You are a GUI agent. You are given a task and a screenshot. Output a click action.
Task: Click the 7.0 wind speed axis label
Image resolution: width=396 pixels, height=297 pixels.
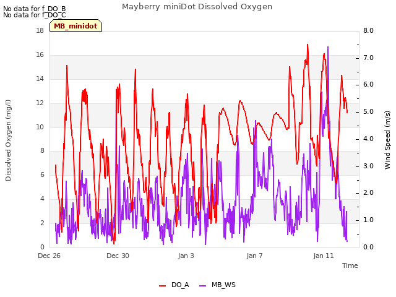(x=369, y=58)
